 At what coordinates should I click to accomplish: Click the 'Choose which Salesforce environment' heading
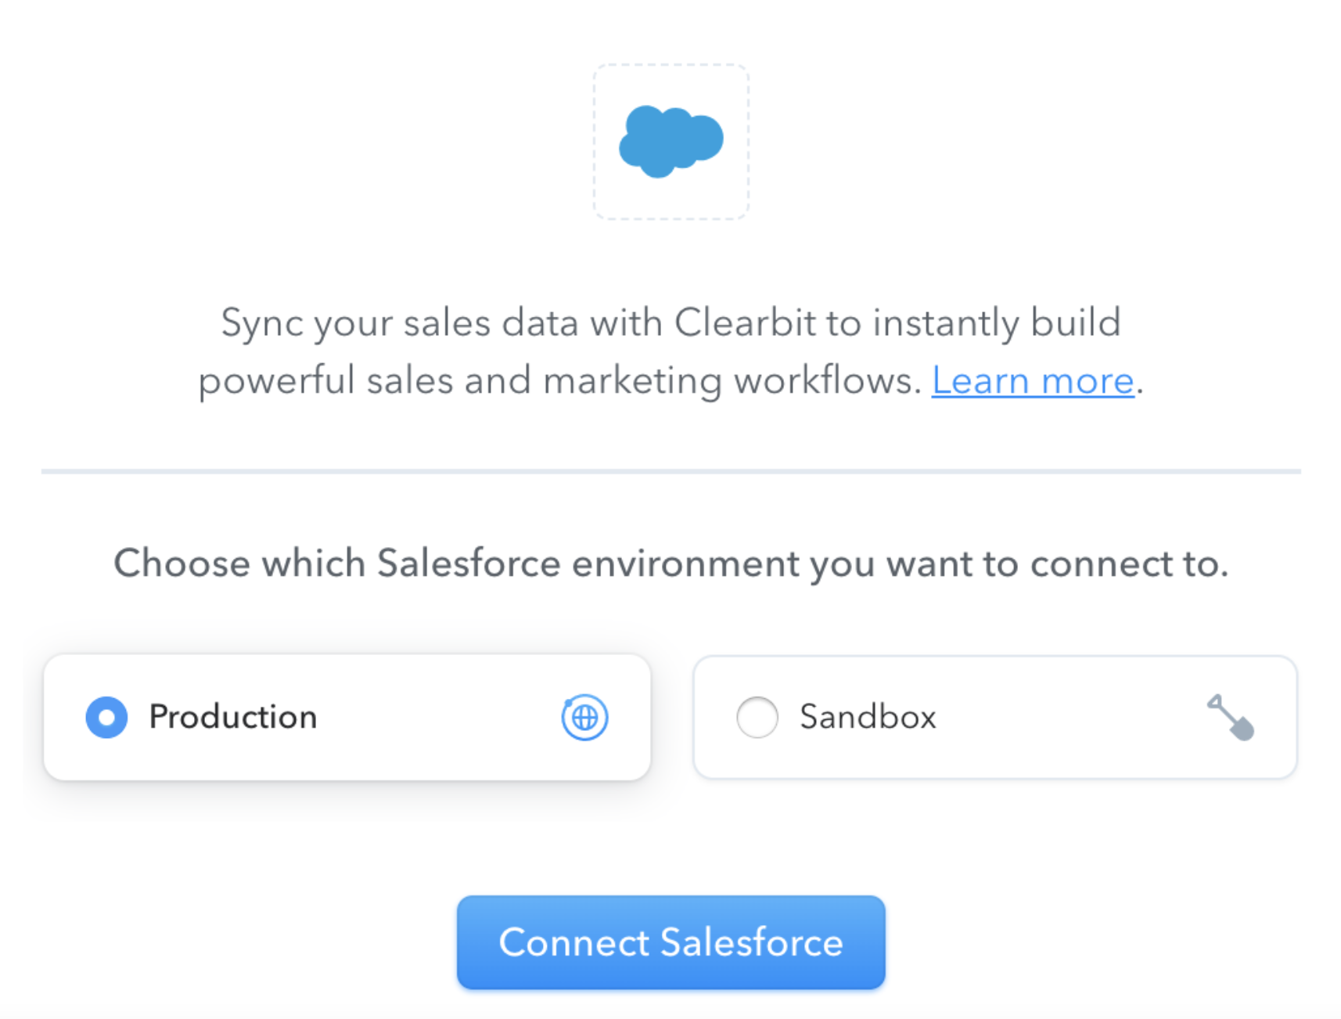[671, 564]
